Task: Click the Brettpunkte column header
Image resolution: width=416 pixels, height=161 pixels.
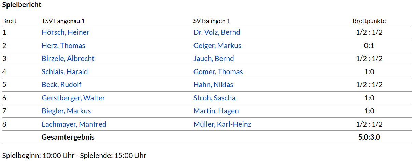Action: pos(369,21)
